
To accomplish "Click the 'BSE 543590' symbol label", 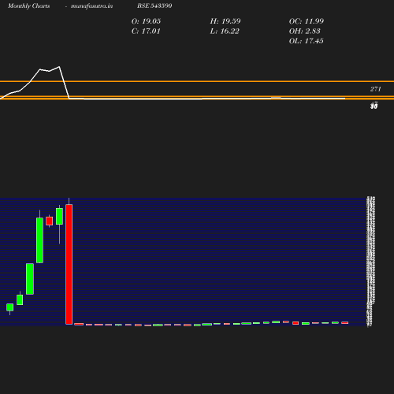I will 154,6.
